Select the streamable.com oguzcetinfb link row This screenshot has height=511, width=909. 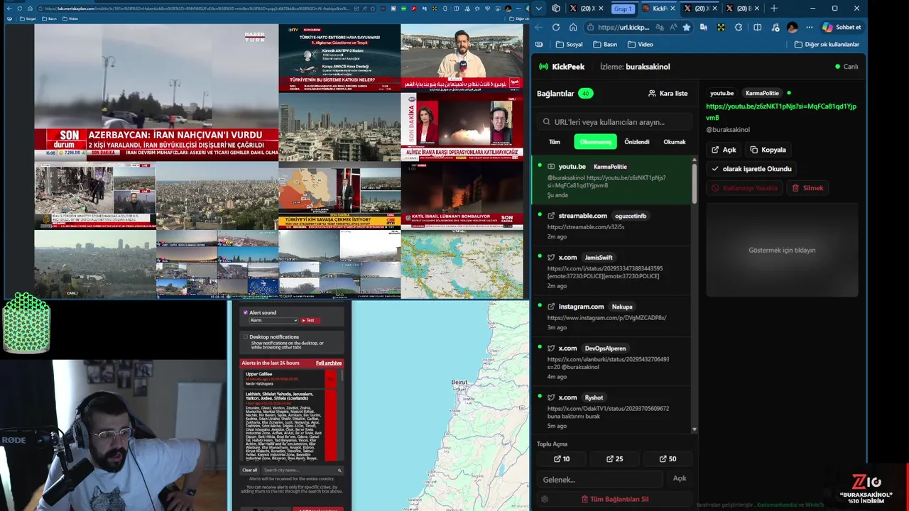[x=612, y=226]
